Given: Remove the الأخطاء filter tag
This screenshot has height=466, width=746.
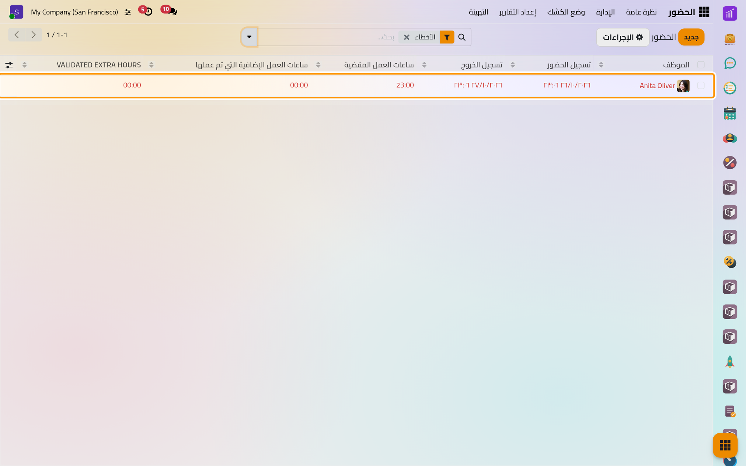Looking at the screenshot, I should point(406,37).
